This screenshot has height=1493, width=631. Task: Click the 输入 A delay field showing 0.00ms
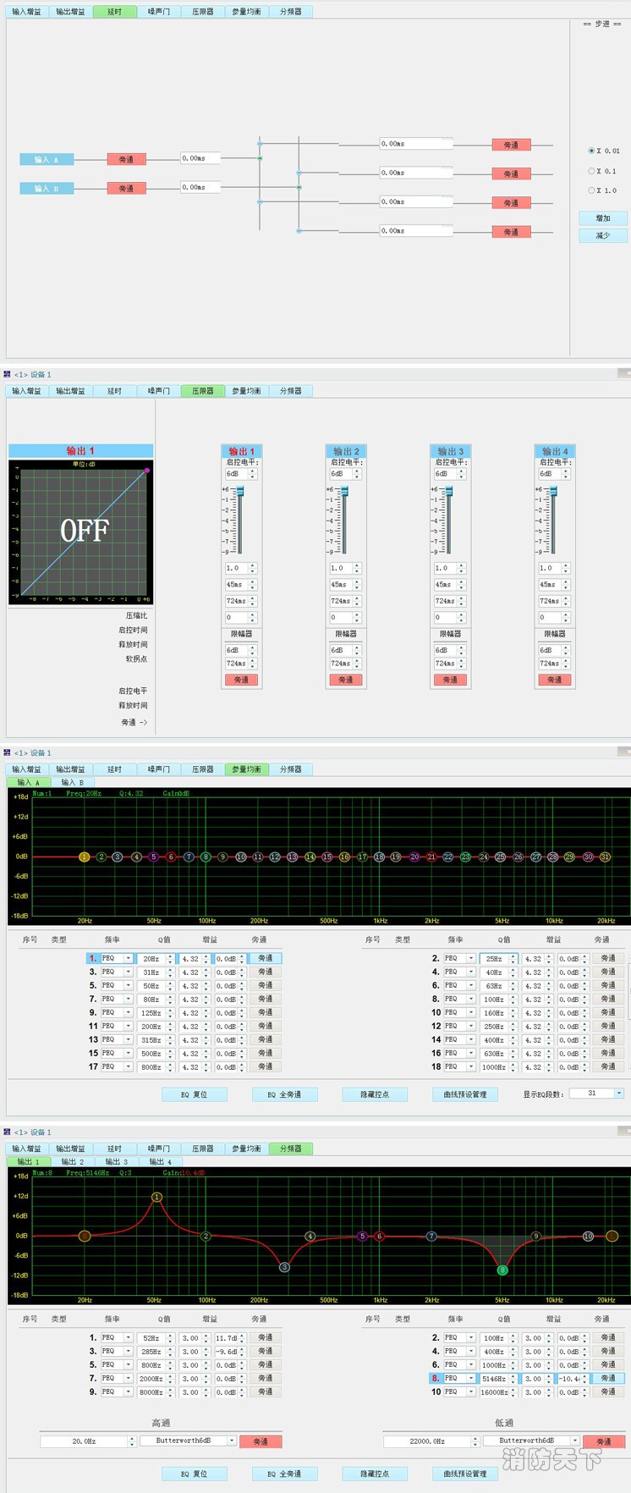(200, 158)
